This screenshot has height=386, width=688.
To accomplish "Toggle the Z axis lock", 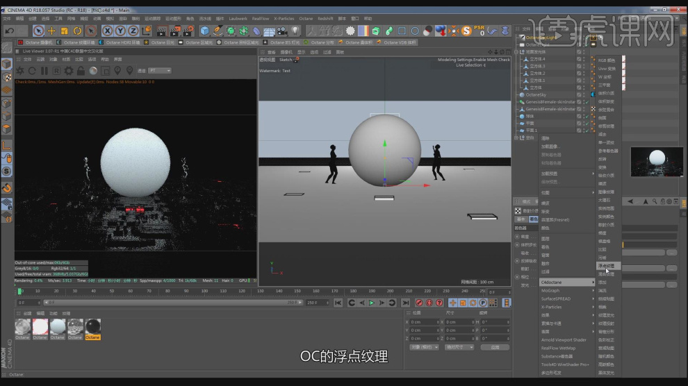I will pyautogui.click(x=134, y=31).
